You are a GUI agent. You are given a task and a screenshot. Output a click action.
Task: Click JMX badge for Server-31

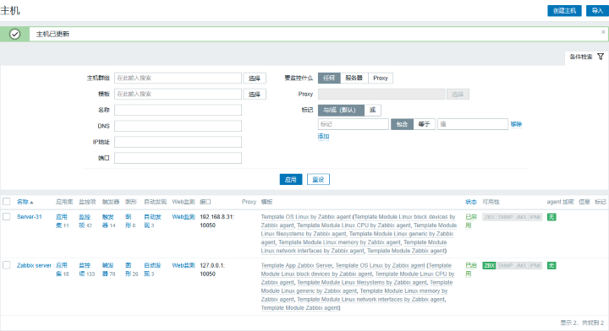[x=521, y=217]
